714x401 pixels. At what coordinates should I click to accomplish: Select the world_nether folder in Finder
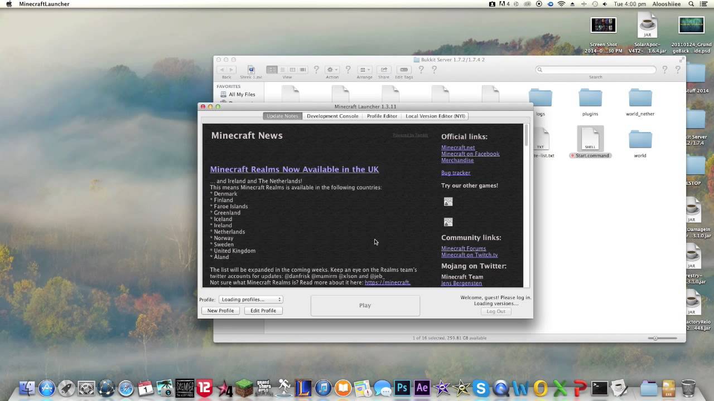pyautogui.click(x=640, y=102)
